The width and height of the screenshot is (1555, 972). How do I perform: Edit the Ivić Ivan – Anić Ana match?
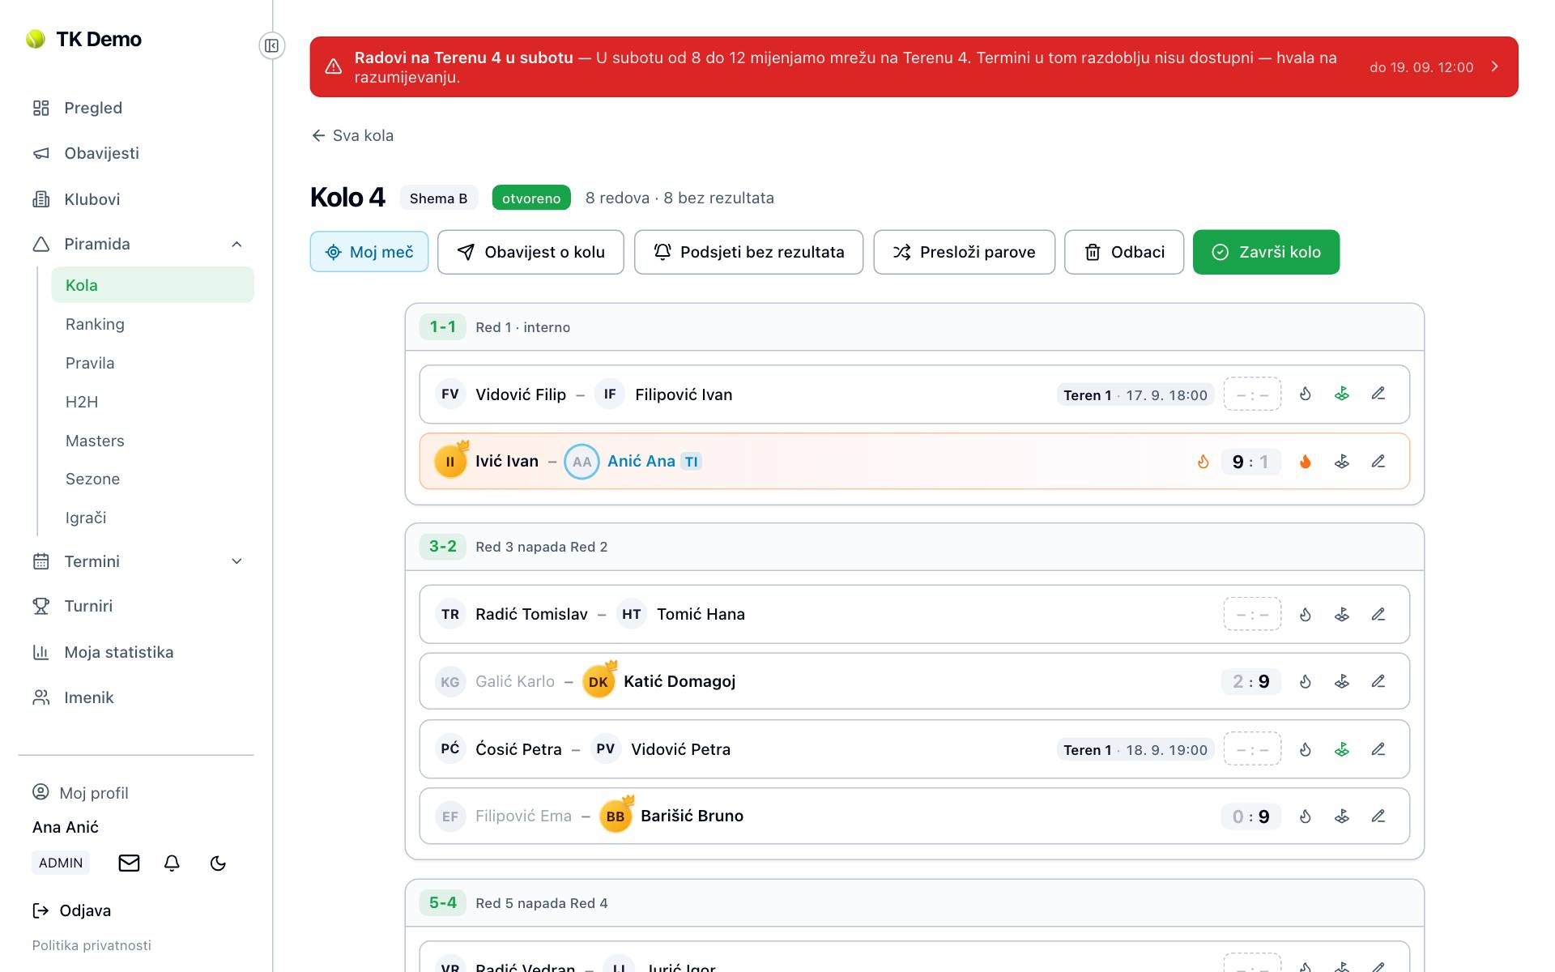point(1378,462)
